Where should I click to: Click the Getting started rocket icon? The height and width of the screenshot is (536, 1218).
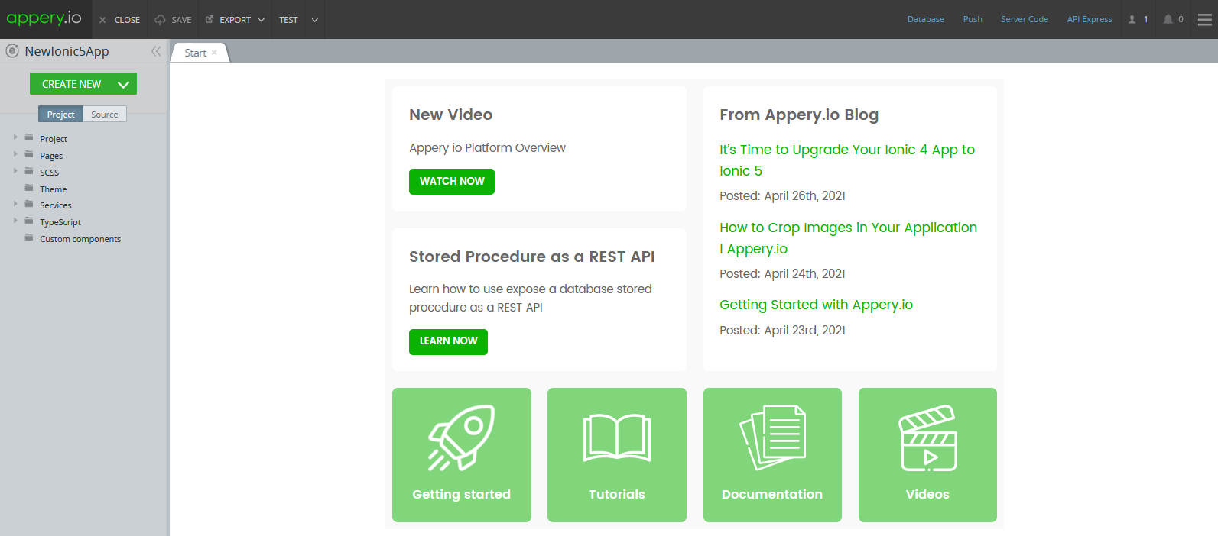coord(461,438)
